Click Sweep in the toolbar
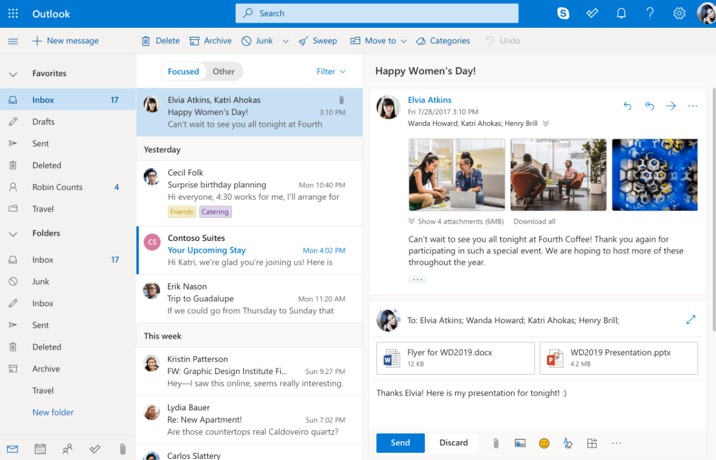716x460 pixels. click(x=318, y=41)
